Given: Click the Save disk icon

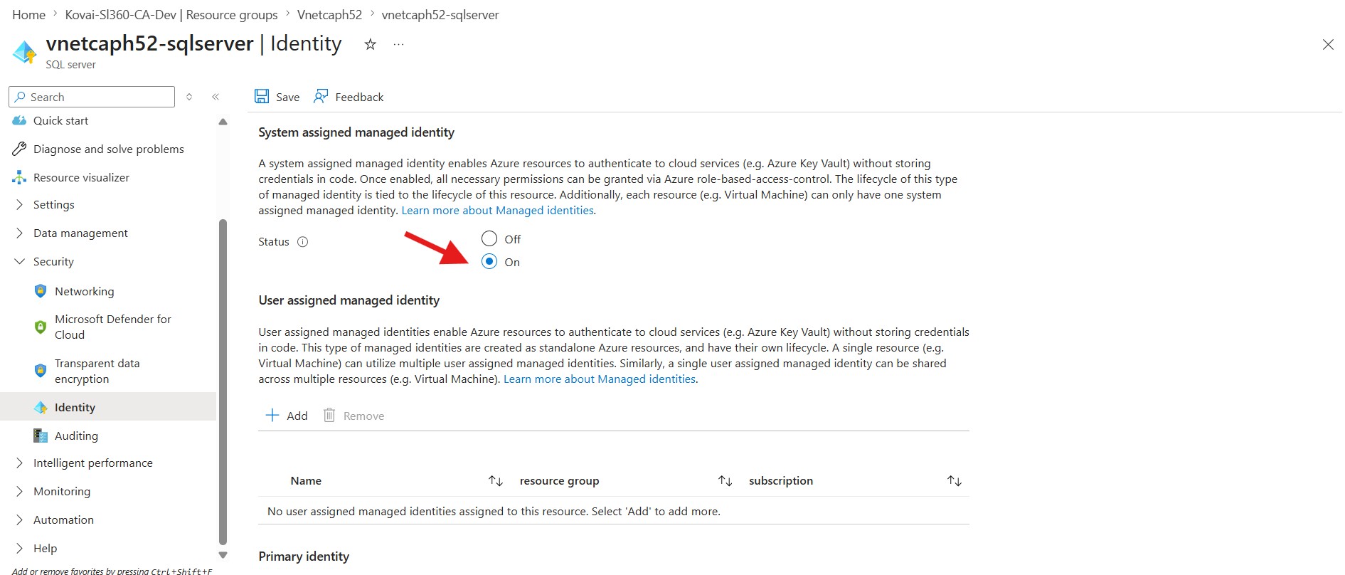Looking at the screenshot, I should click(262, 97).
